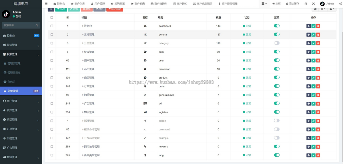Open the 主页 tab in the top bar
This screenshot has width=343, height=164.
[276, 4]
